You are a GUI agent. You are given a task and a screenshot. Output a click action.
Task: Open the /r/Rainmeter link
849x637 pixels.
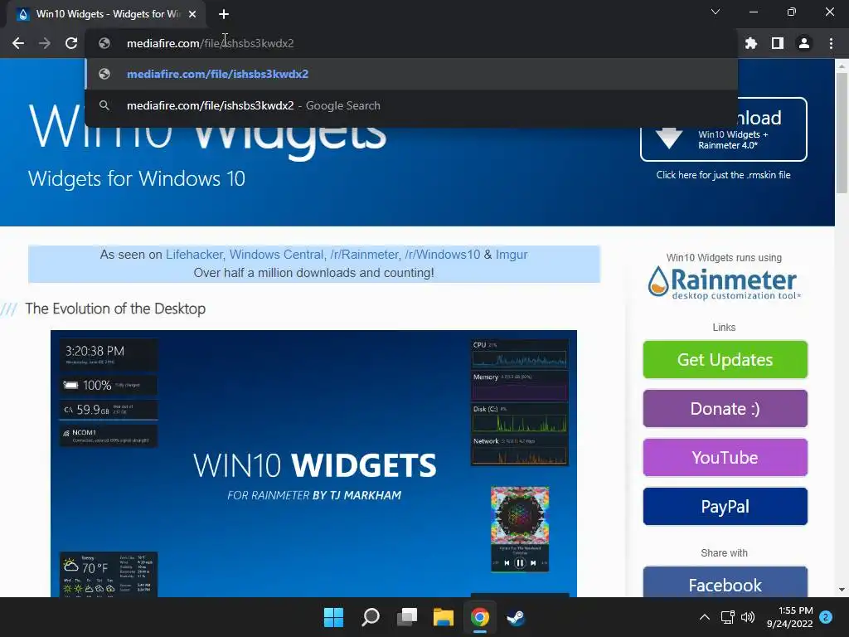click(364, 255)
